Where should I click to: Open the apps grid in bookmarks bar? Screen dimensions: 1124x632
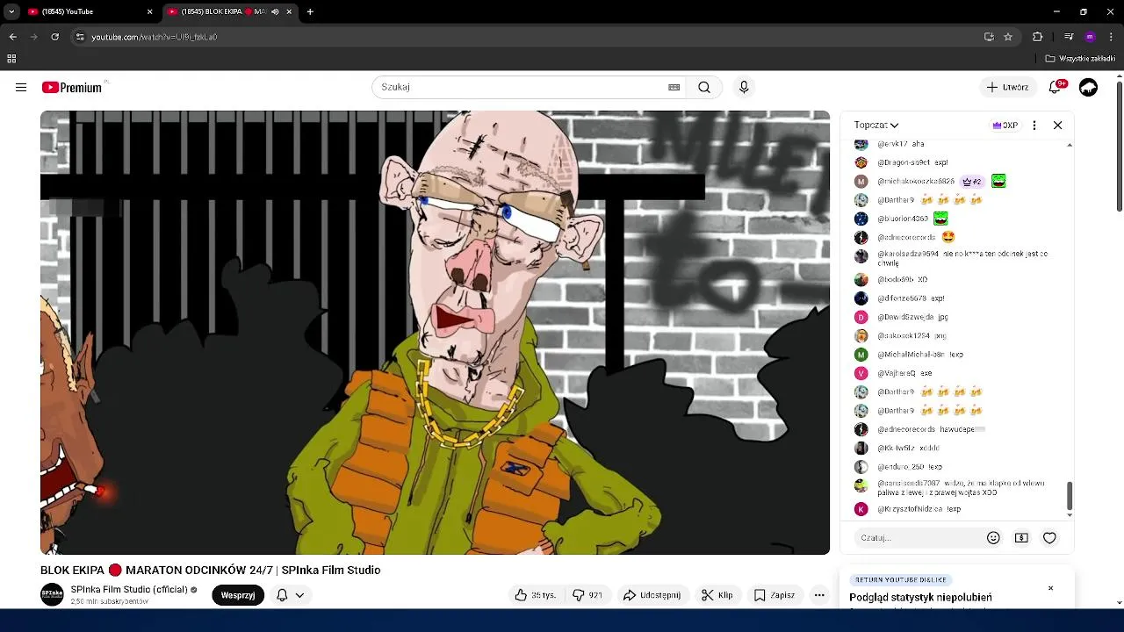[11, 59]
